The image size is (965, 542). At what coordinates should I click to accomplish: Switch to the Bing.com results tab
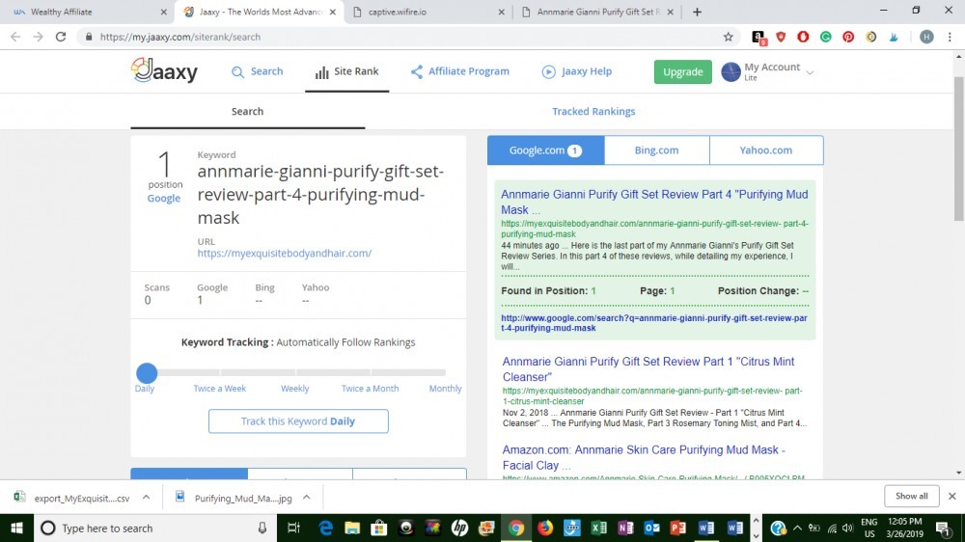click(x=656, y=150)
